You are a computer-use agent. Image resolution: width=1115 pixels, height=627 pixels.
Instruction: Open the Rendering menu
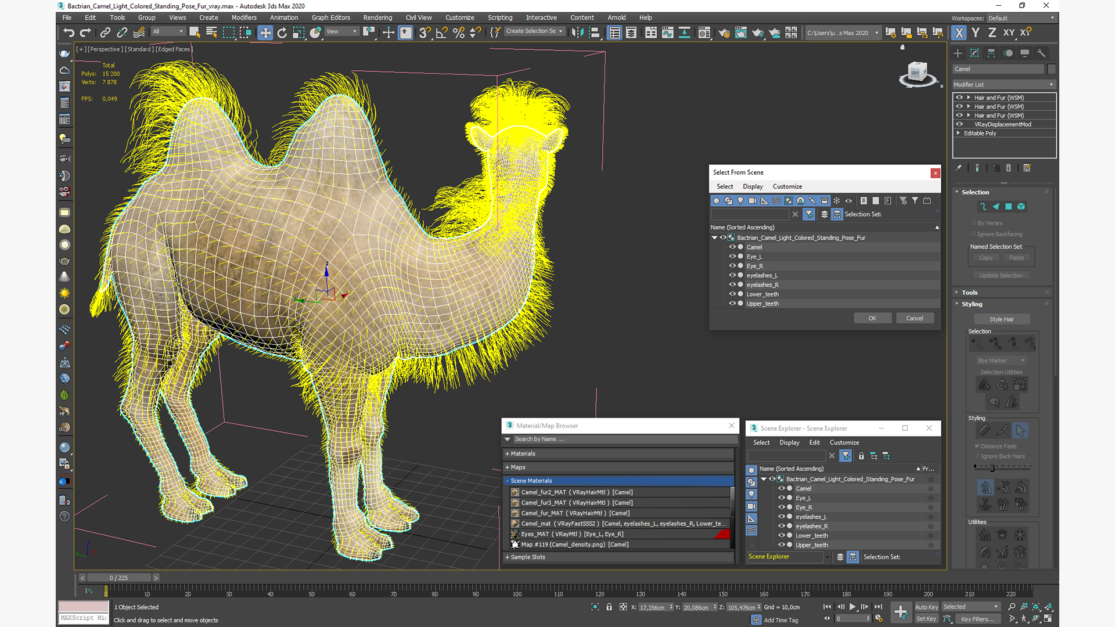click(x=377, y=17)
